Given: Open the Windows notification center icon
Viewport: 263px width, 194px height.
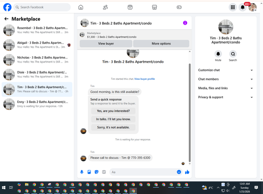Looking at the screenshot, I should [x=256, y=188].
